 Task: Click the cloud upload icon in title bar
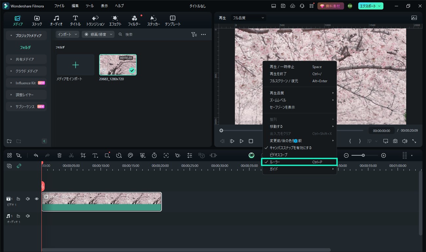(293, 6)
